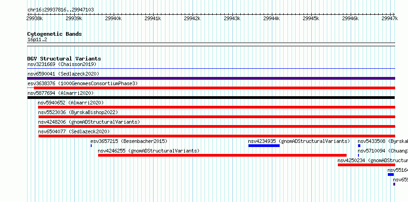The height and width of the screenshot is (202, 408).
Task: Select the red nsv4248206 variant bar
Action: tap(217, 126)
